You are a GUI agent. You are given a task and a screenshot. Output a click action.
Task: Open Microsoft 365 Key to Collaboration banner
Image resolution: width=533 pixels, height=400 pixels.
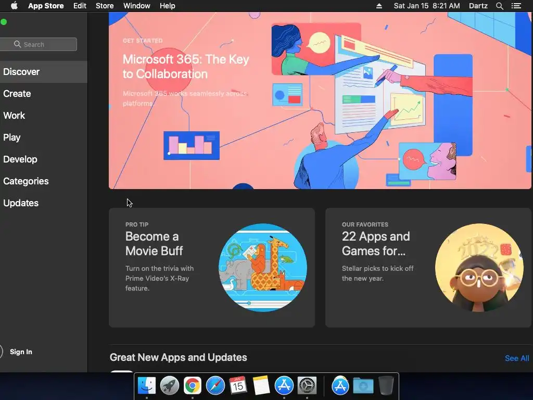click(x=320, y=101)
